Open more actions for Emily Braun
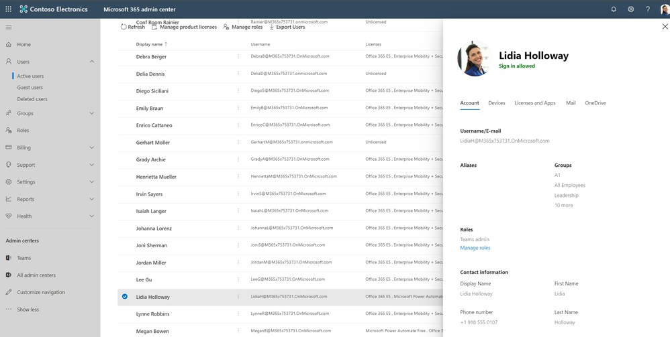 pos(238,108)
